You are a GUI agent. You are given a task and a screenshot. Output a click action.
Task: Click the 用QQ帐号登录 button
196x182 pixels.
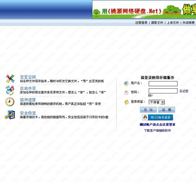(158, 118)
